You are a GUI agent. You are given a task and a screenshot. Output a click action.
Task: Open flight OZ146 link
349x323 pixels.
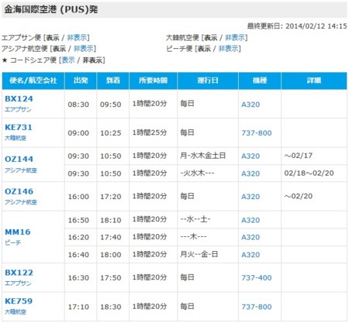click(x=19, y=191)
